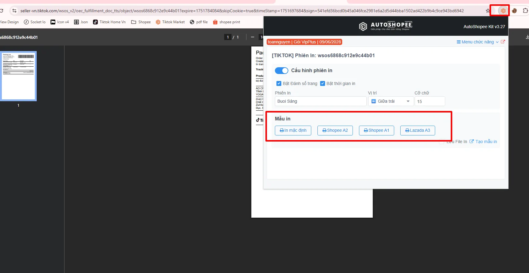Uncheck Bật Đánh số trang checkbox
The height and width of the screenshot is (273, 529).
279,83
